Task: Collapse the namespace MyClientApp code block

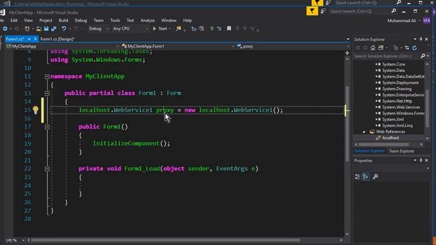Action: click(x=47, y=76)
